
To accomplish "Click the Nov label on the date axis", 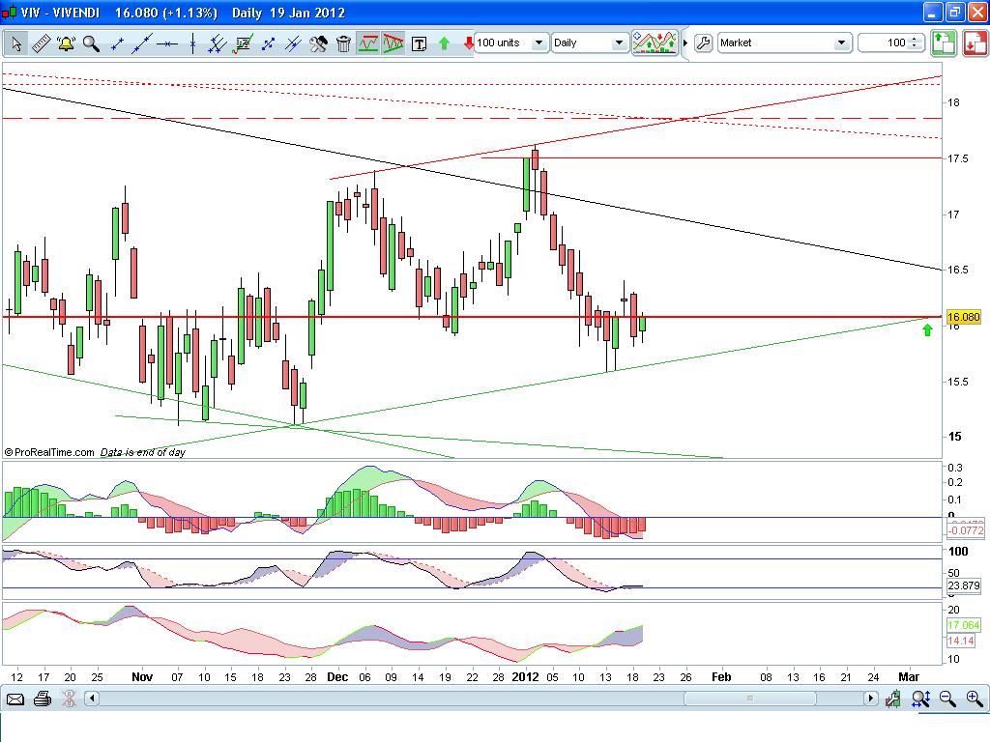I will (142, 677).
